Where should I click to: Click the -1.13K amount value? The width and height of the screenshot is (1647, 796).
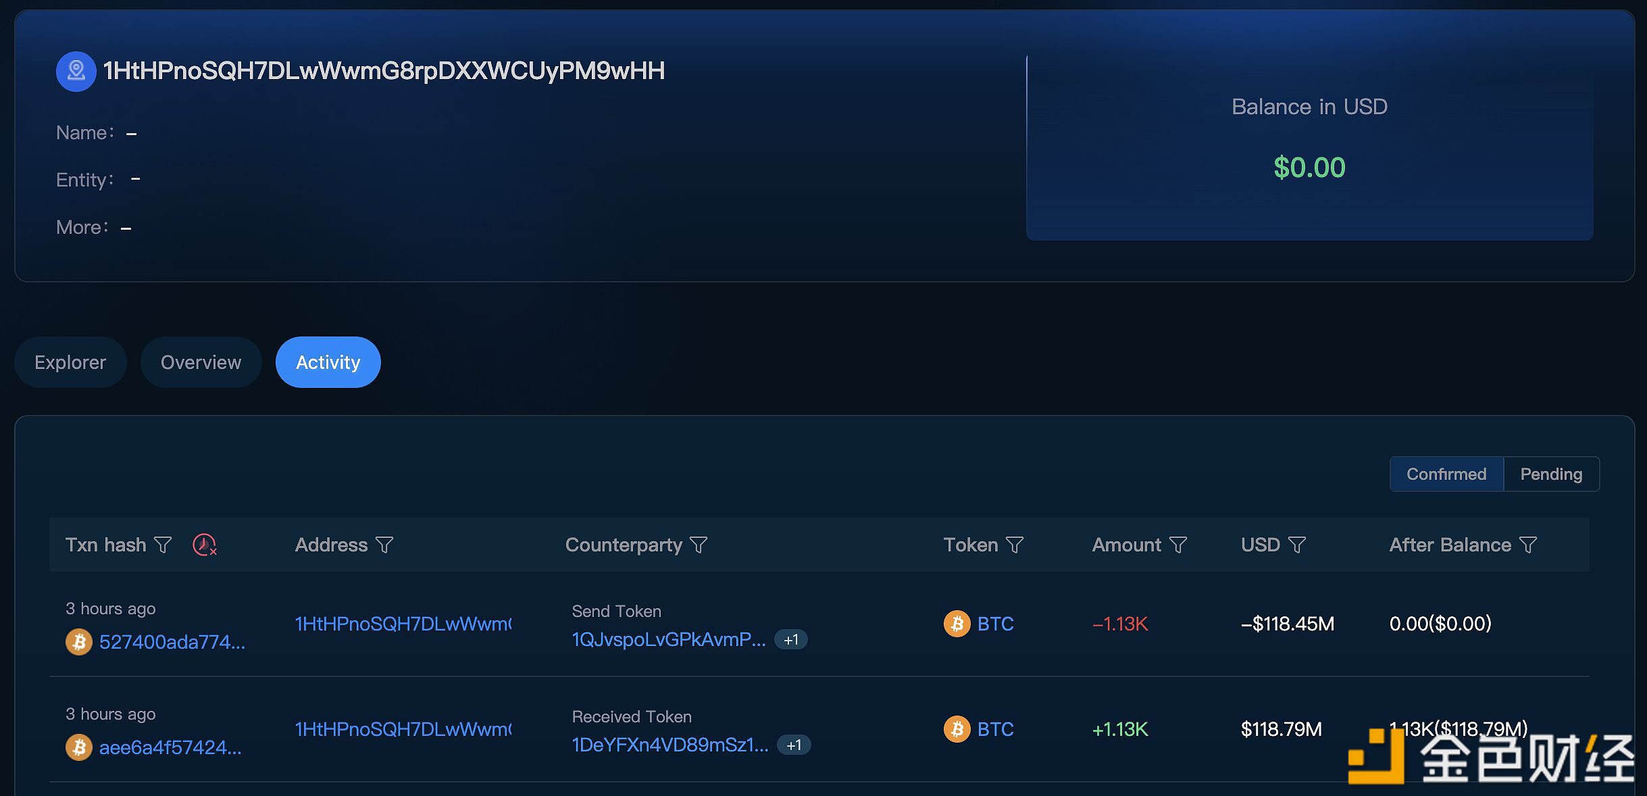pos(1120,624)
